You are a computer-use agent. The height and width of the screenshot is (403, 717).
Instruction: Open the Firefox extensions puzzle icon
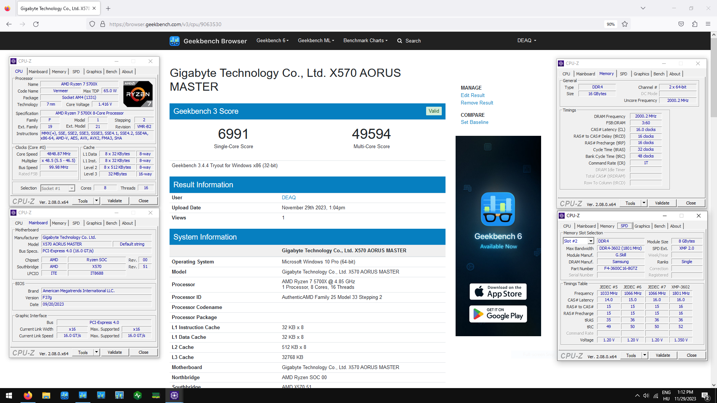coord(695,24)
